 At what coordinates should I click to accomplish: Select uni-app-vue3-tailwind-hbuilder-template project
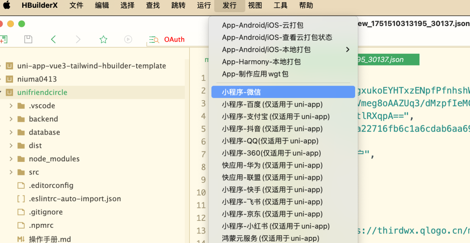(92, 66)
